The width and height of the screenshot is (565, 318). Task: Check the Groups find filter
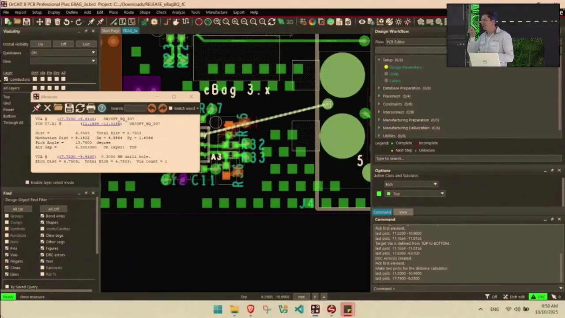(x=7, y=216)
